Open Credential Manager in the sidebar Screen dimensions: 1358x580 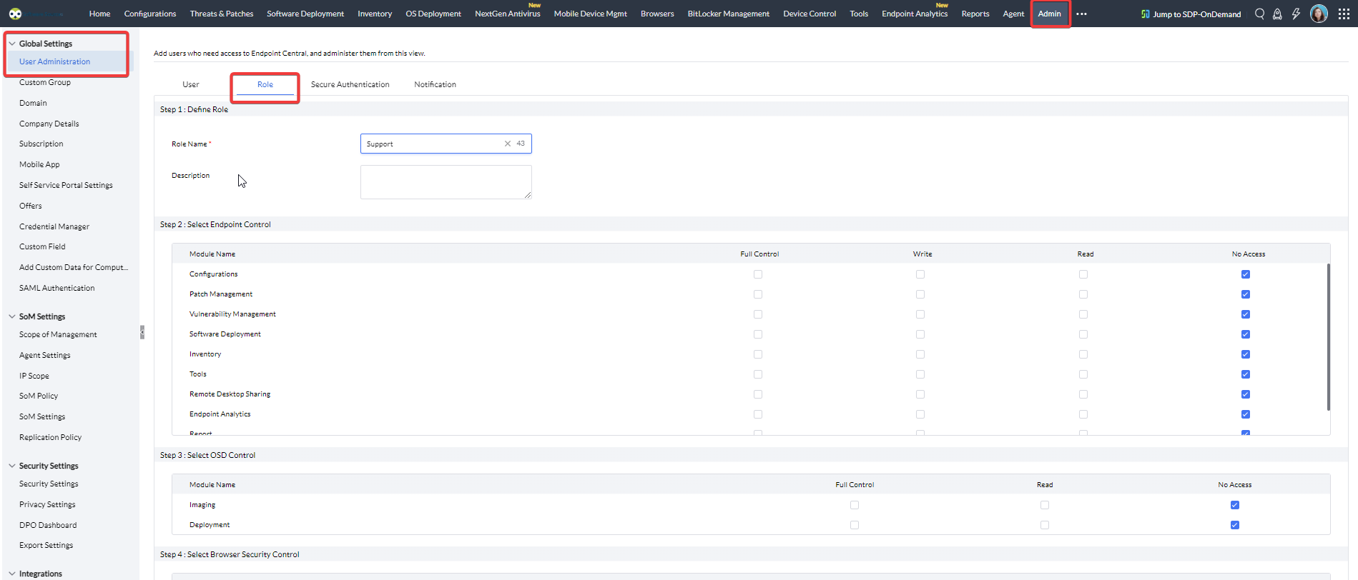coord(54,226)
